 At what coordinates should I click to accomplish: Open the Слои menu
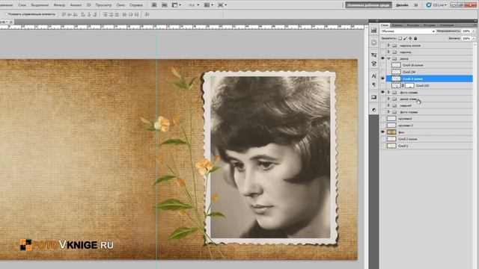click(x=22, y=5)
